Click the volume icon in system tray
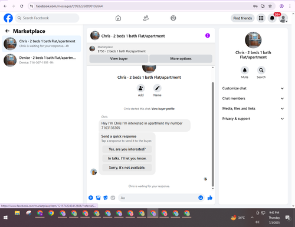The height and width of the screenshot is (227, 295). tap(257, 222)
